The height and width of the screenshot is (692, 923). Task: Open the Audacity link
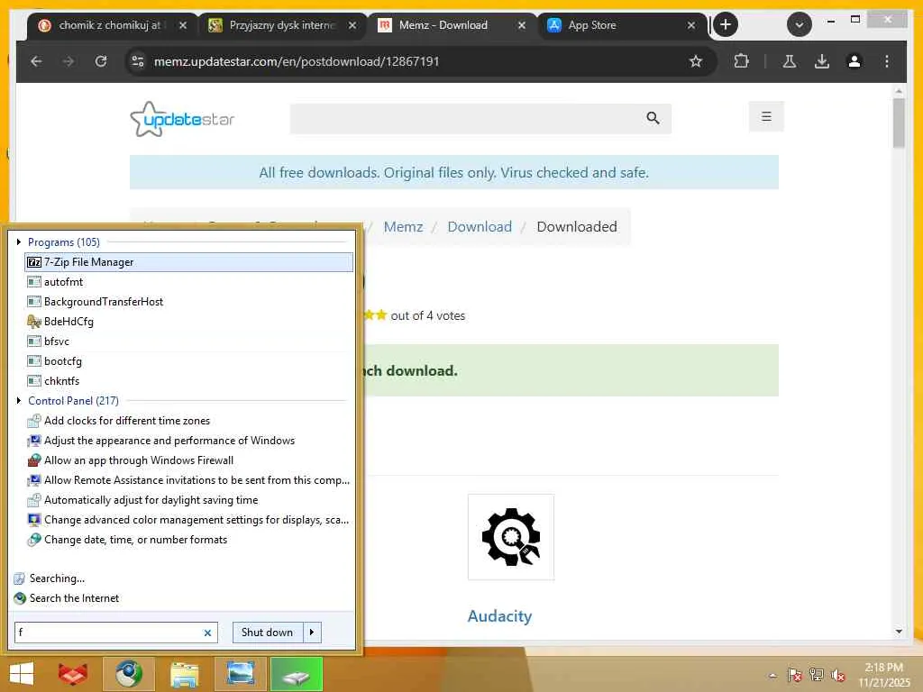pyautogui.click(x=499, y=615)
